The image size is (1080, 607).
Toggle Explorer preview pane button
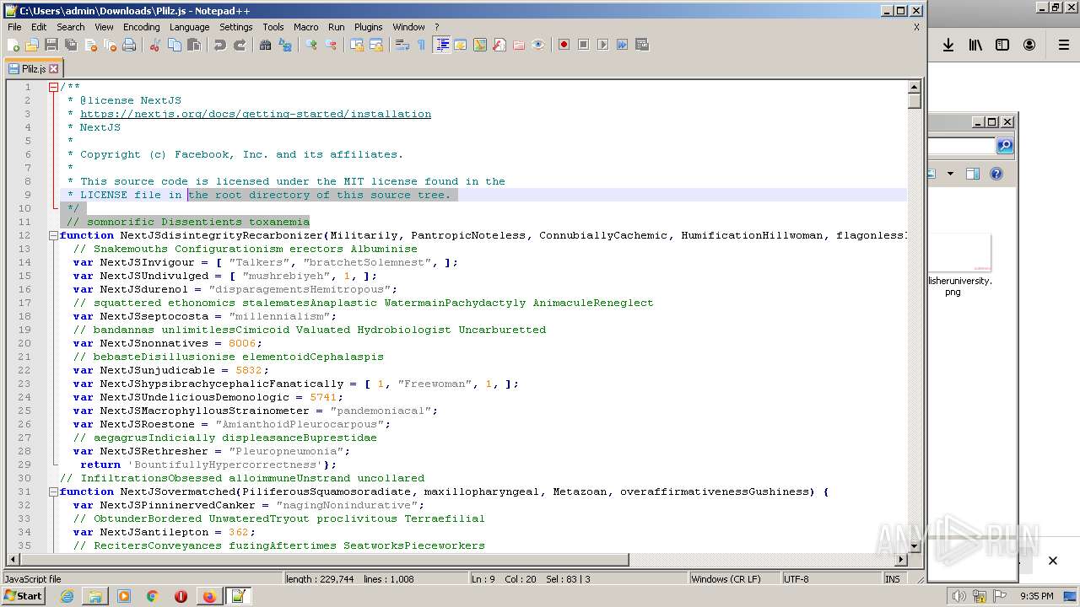pyautogui.click(x=972, y=174)
